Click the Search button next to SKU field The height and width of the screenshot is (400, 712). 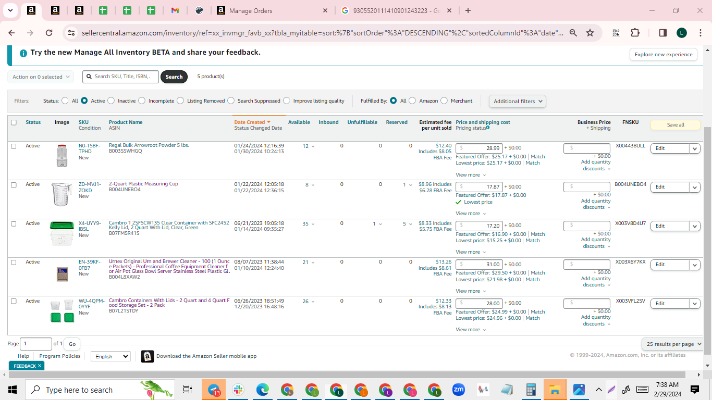(174, 77)
